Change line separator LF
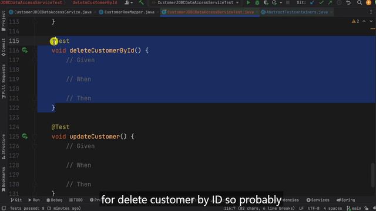Screen dimensions: 376x211 (x=301, y=209)
